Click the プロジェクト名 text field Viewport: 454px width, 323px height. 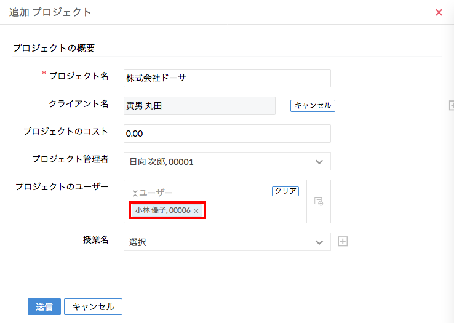tap(227, 78)
